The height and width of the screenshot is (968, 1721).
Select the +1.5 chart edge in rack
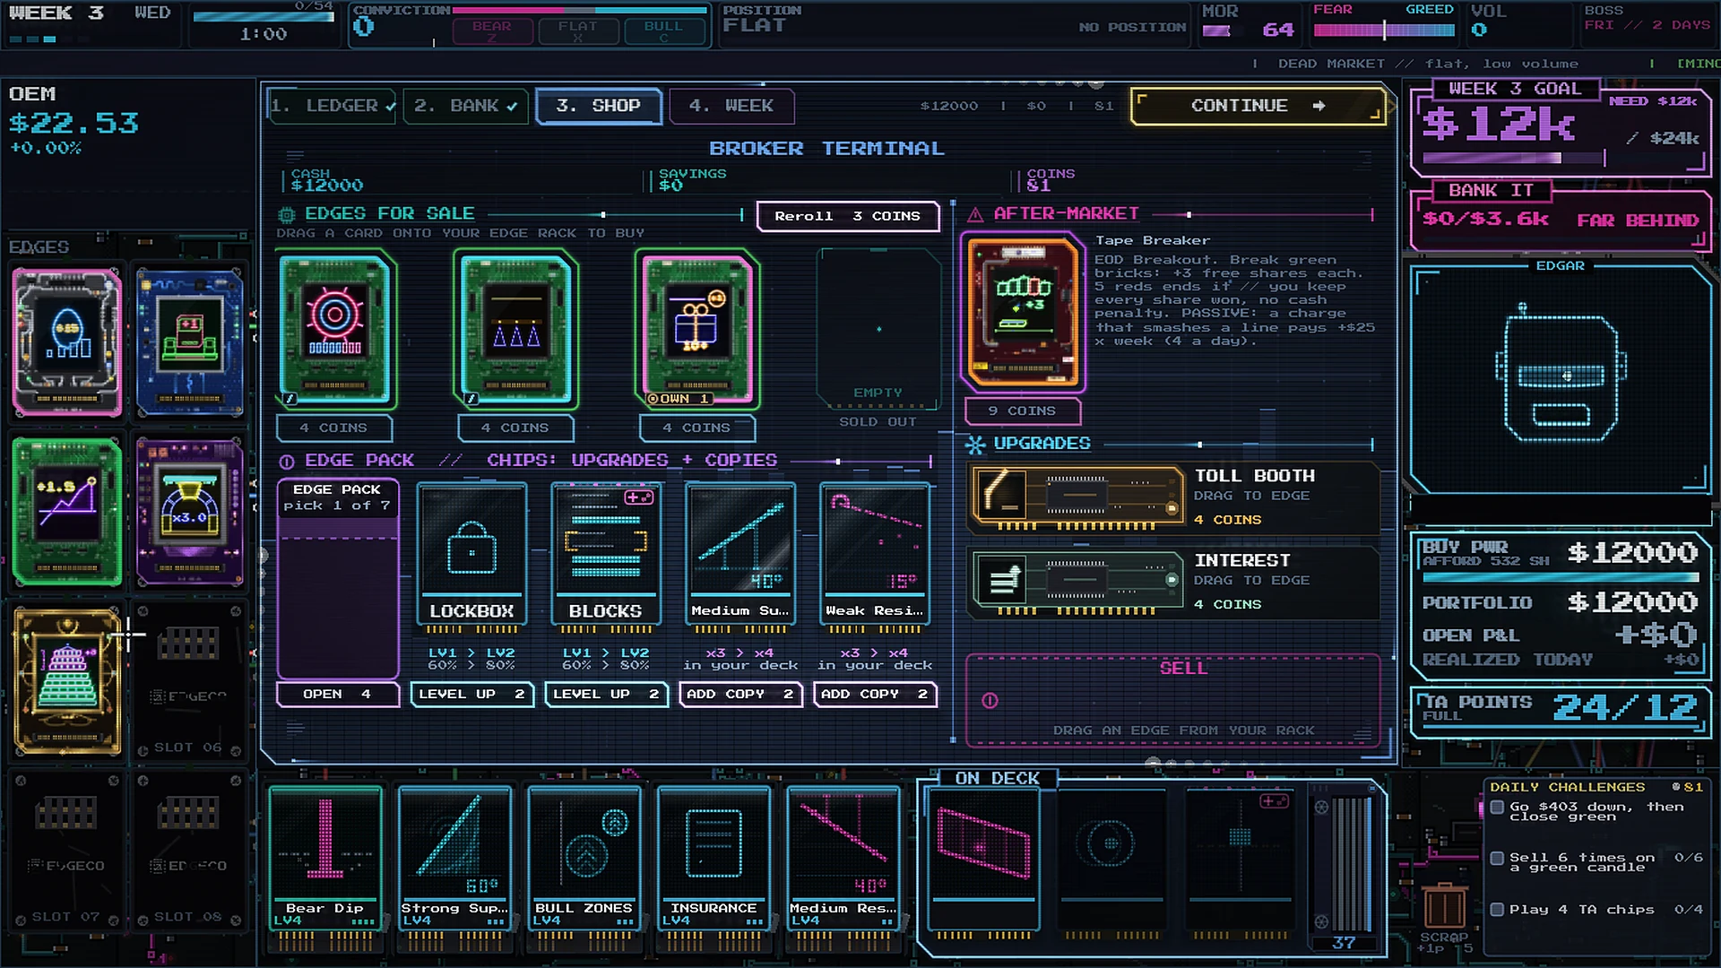[x=67, y=511]
